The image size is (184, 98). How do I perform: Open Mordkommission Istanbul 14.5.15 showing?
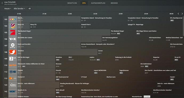pos(117,91)
